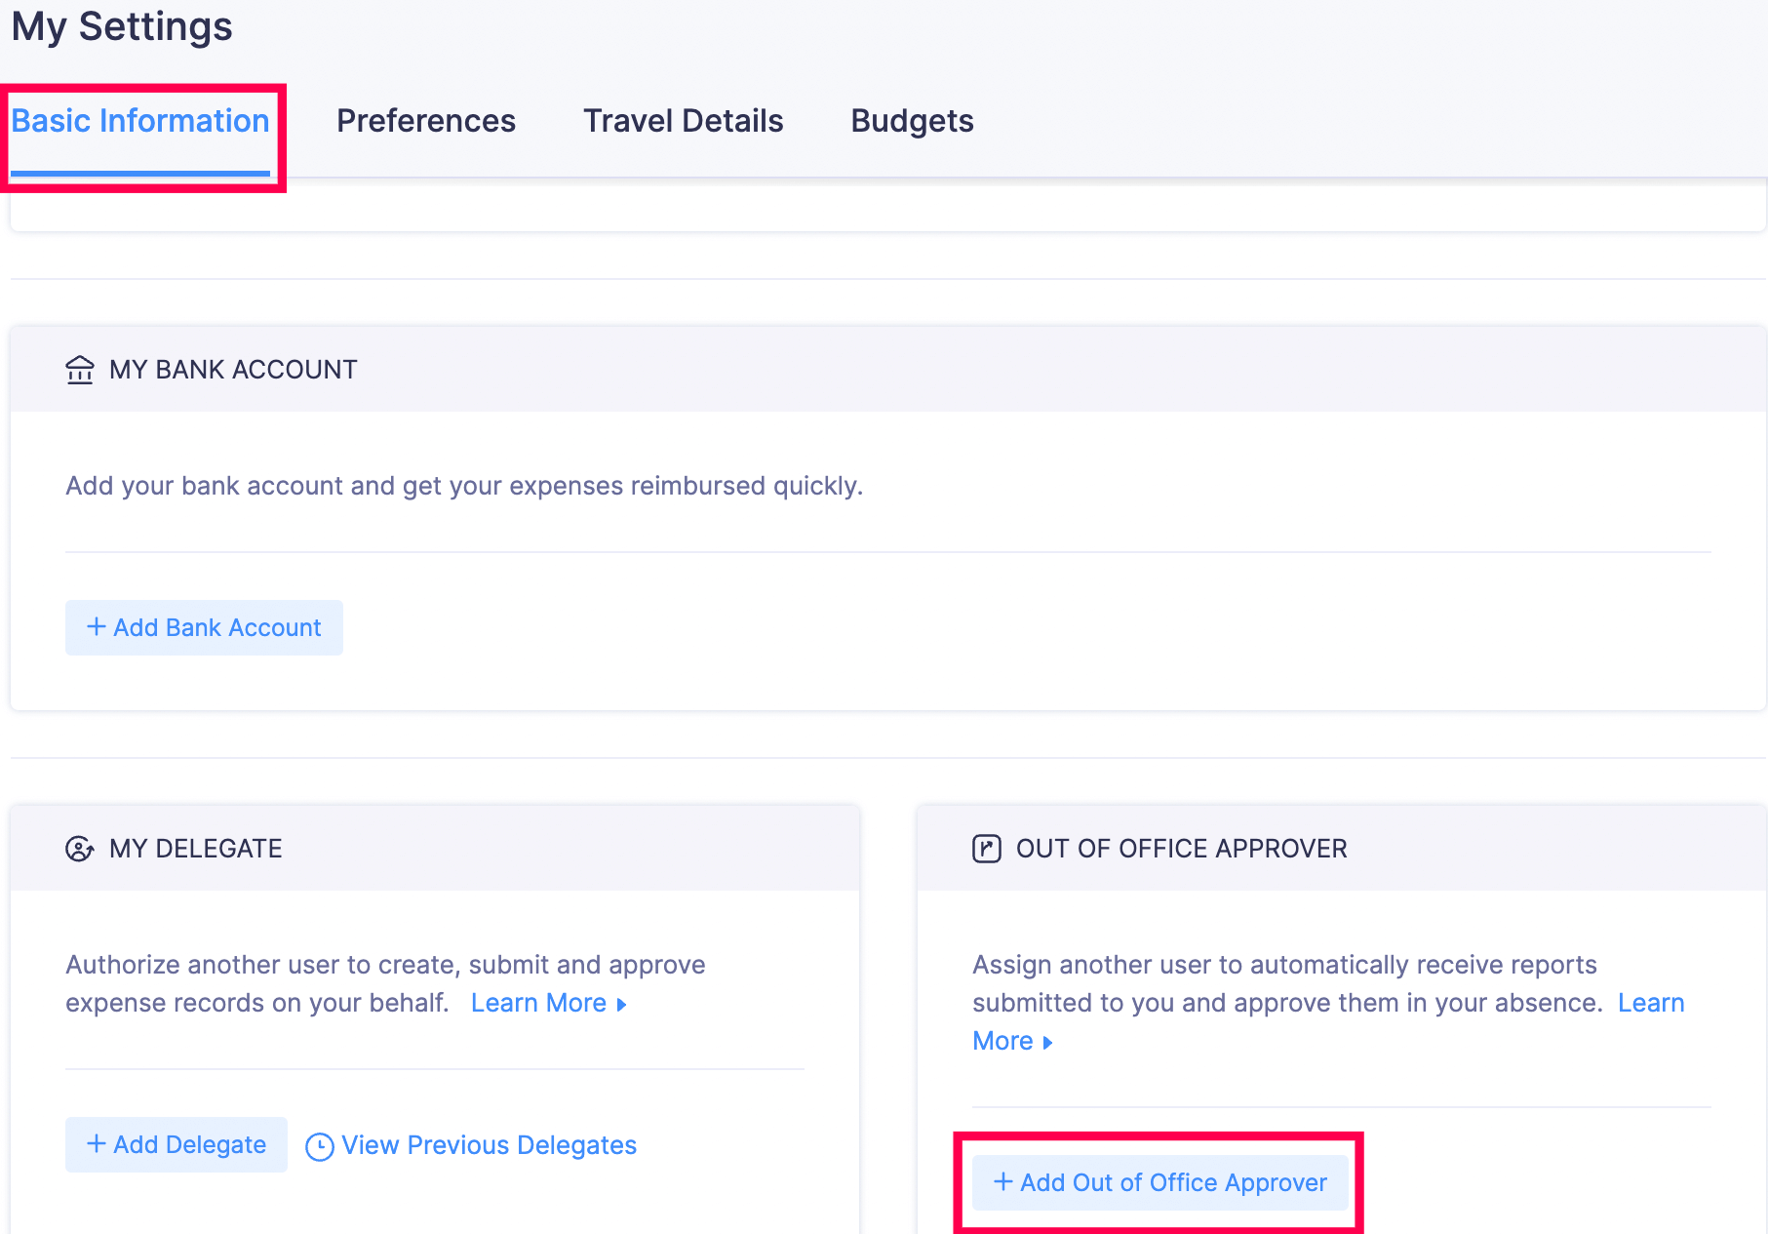Click the OUT OF OFFICE APPROVER heading text
This screenshot has height=1234, width=1768.
[x=1181, y=849]
